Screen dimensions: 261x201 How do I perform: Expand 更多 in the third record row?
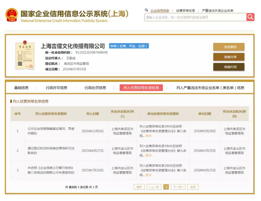coord(148,175)
